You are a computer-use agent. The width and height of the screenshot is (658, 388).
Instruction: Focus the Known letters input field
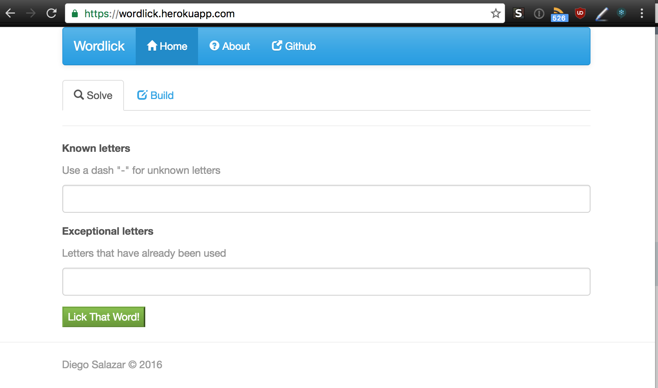click(326, 199)
